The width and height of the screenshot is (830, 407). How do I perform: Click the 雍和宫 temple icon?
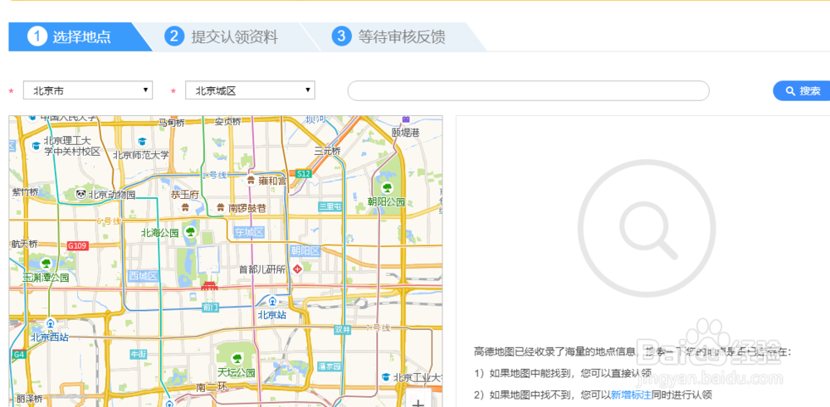pyautogui.click(x=251, y=180)
